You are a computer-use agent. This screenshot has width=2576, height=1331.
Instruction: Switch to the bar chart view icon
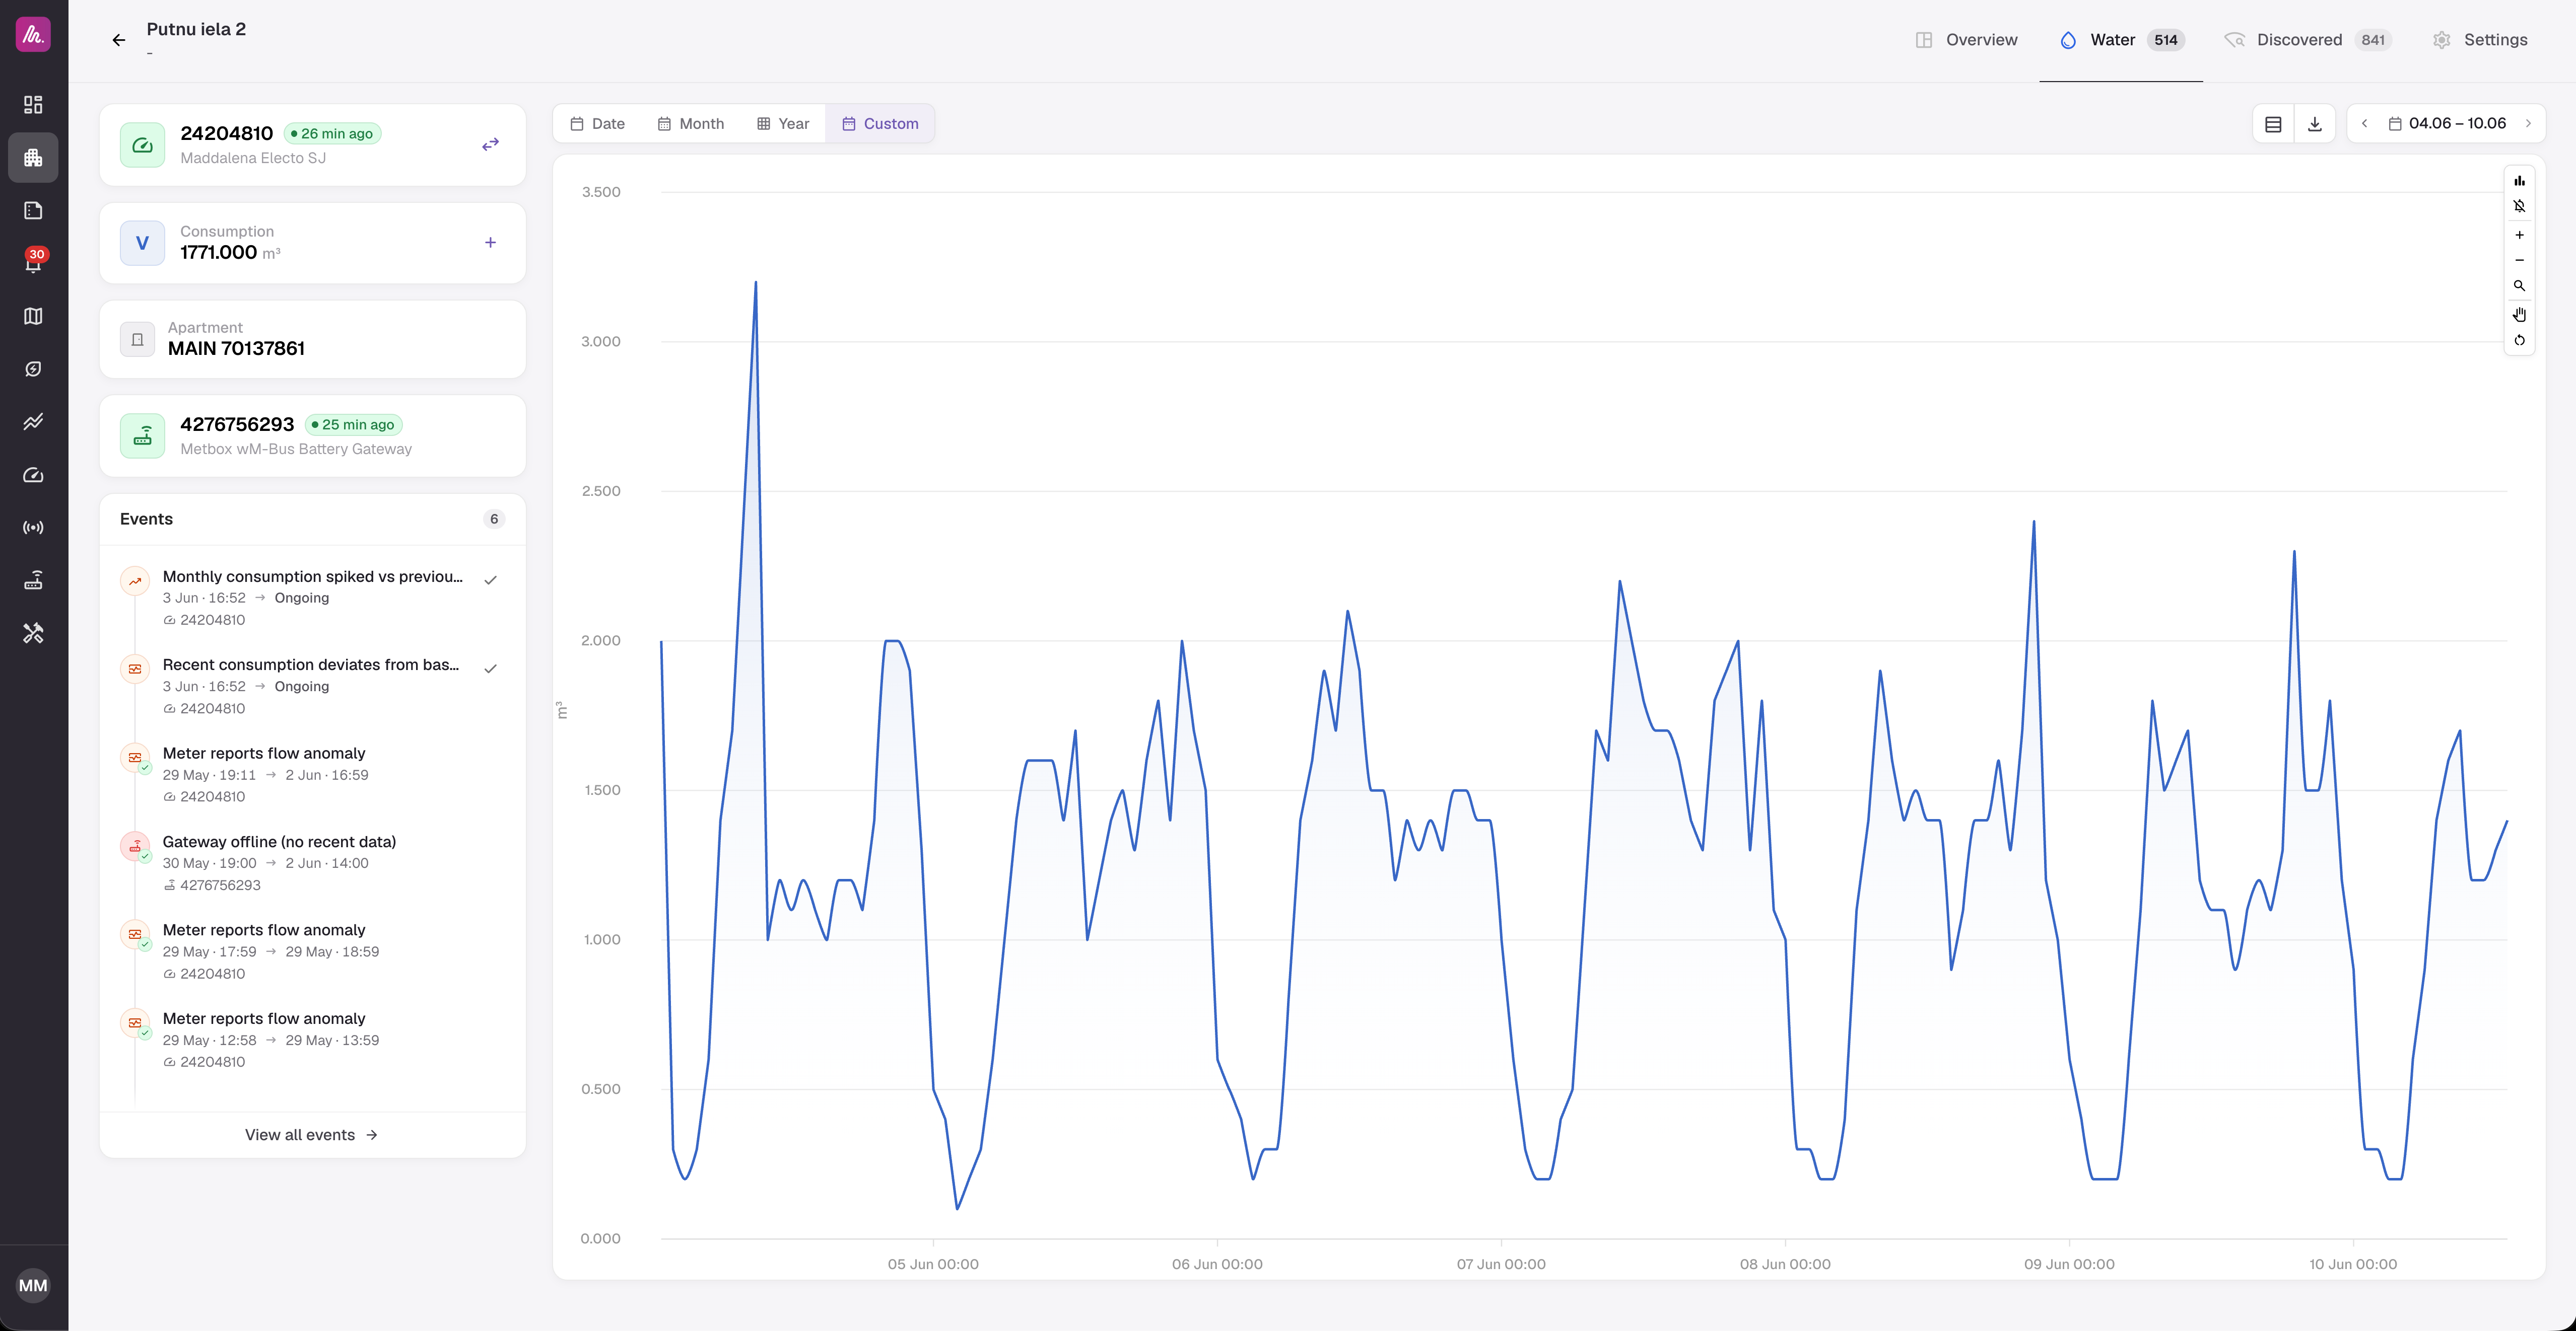tap(2519, 181)
